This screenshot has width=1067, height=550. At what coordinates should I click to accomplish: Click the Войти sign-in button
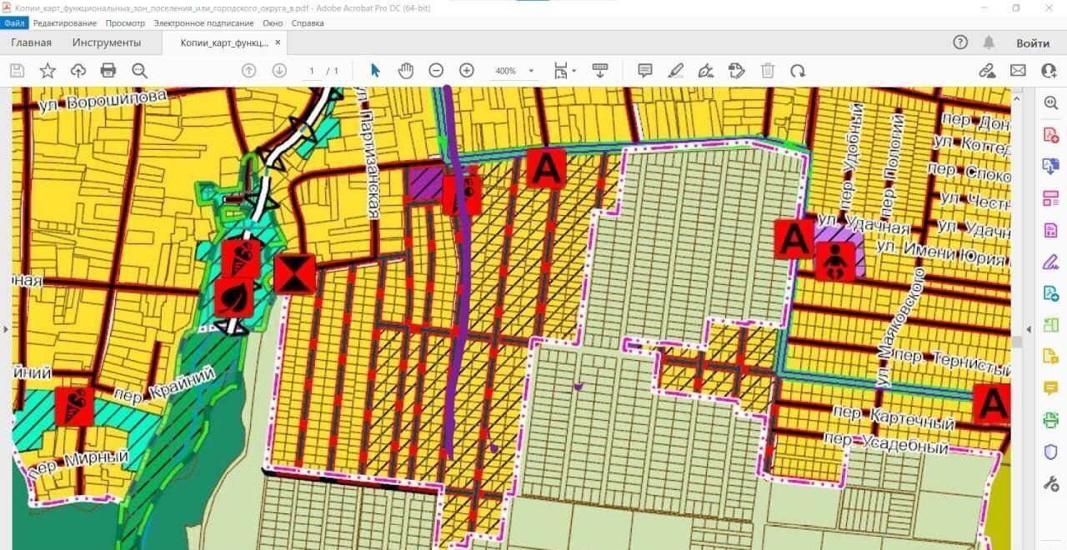(1032, 42)
